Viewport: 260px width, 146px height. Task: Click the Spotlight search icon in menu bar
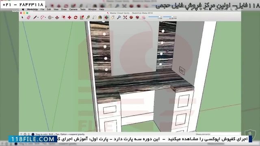(x=231, y=9)
